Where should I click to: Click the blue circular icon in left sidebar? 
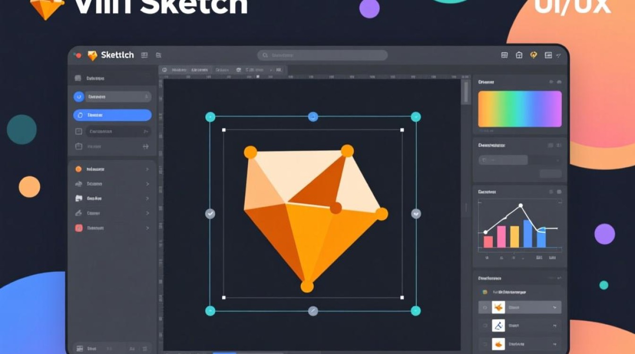78,97
